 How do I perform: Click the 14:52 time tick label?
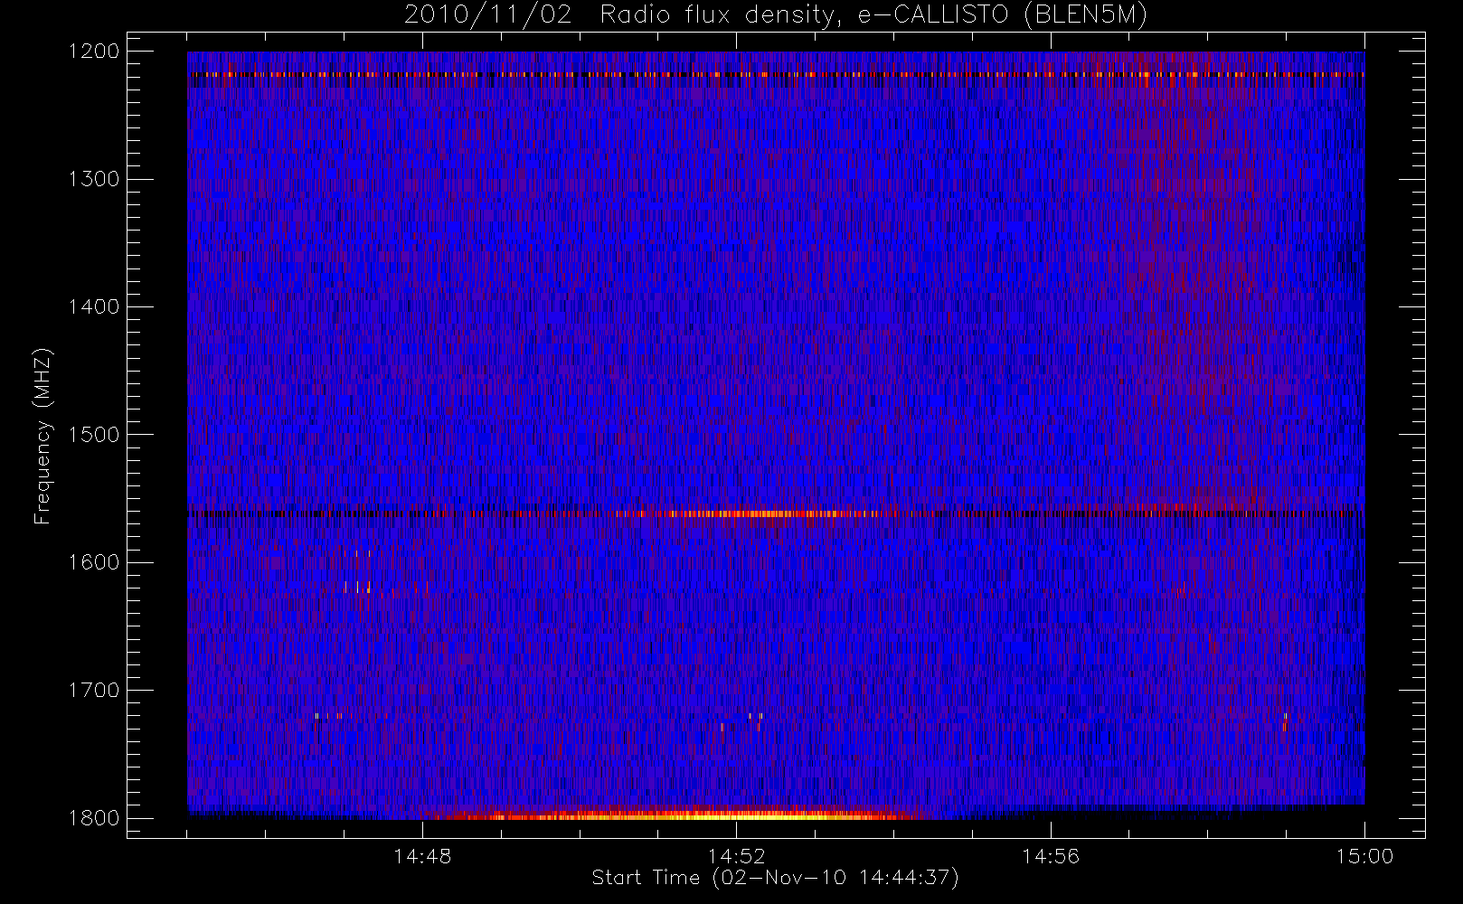pyautogui.click(x=736, y=856)
